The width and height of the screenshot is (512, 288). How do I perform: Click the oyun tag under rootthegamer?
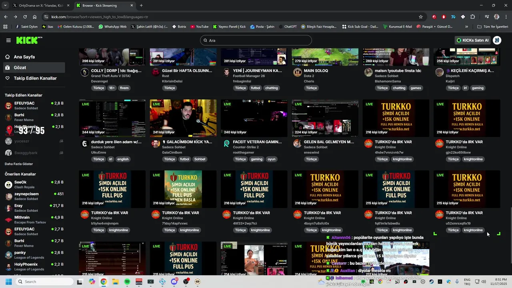click(x=272, y=159)
